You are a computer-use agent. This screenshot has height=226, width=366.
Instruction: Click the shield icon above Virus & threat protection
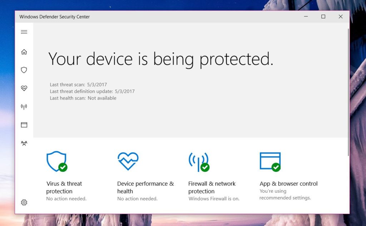(56, 161)
